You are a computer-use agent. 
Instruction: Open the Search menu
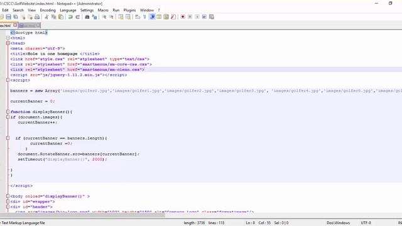[x=18, y=10]
